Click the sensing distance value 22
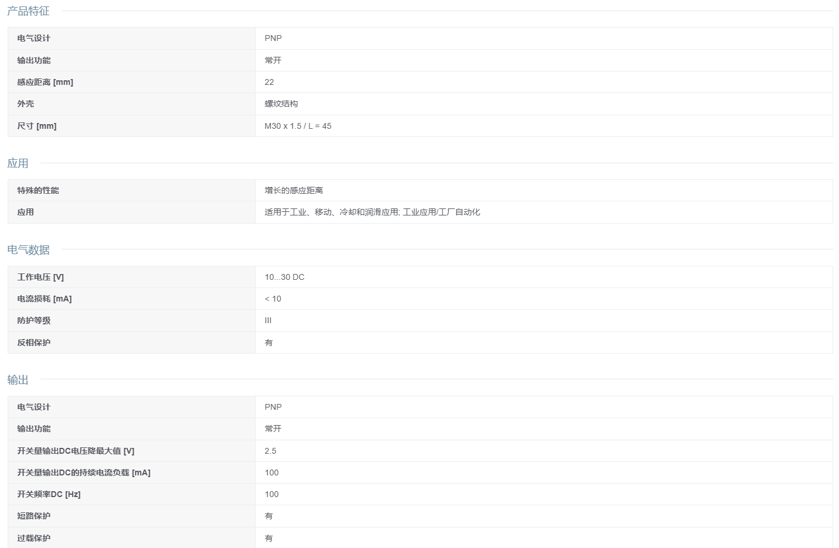The image size is (839, 548). (x=269, y=82)
